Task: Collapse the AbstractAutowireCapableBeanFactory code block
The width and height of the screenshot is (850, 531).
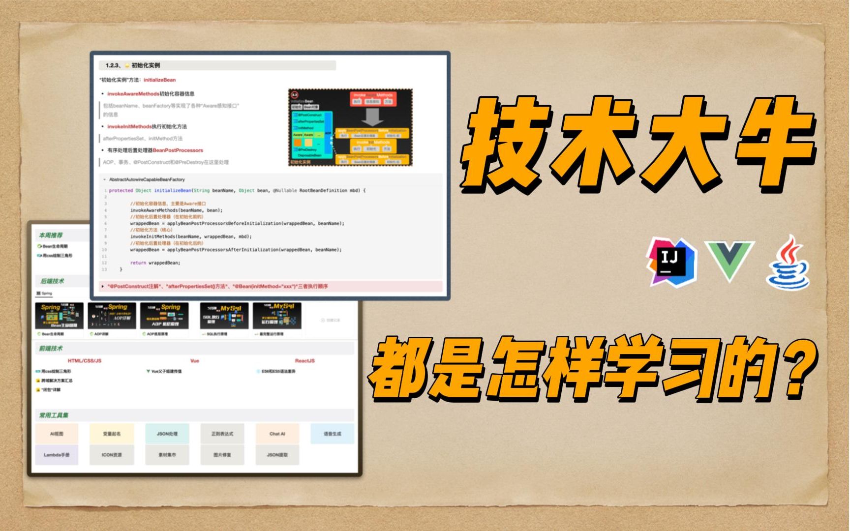Action: pyautogui.click(x=104, y=179)
